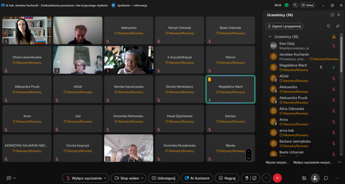Open the captions dropdown arrow in bottom left

[14, 178]
